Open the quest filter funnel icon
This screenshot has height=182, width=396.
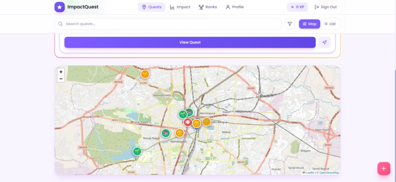coord(290,24)
